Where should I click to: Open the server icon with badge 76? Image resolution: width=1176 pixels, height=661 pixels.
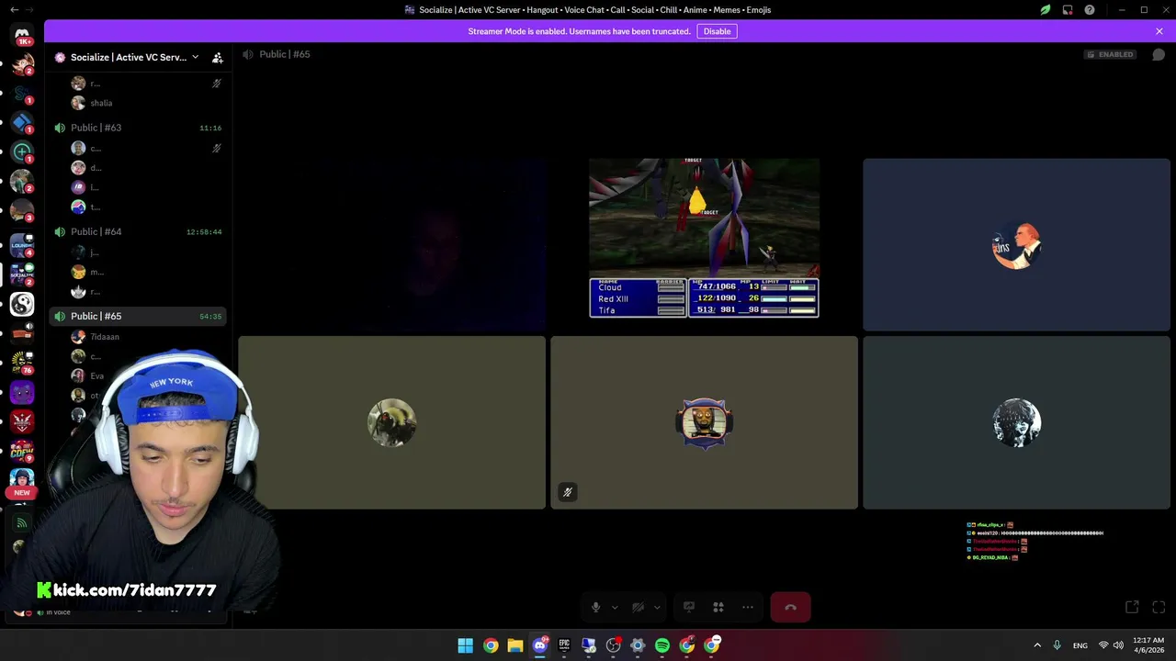point(22,363)
